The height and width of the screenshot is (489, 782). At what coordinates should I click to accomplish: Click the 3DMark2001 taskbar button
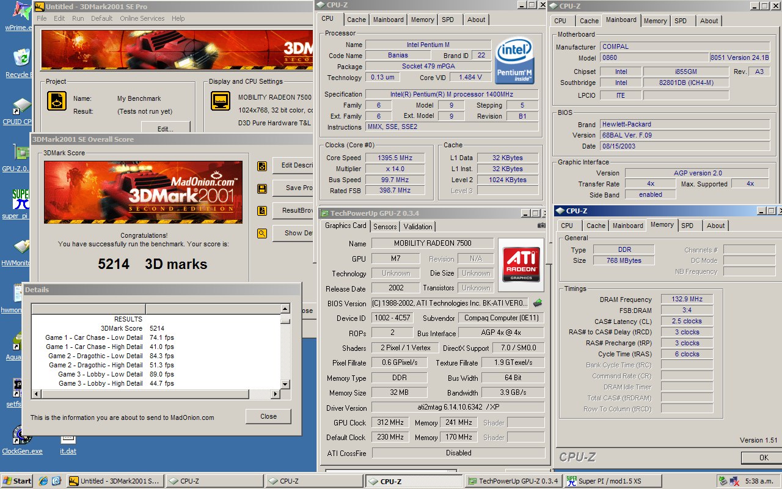point(115,481)
